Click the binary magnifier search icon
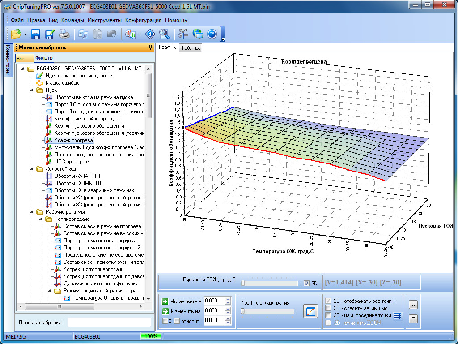The image size is (458, 344). point(164,34)
